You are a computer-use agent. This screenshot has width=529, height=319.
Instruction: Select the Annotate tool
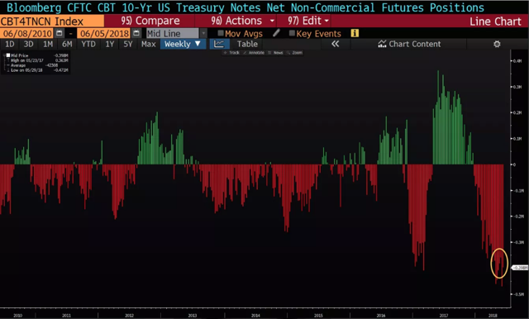pos(254,53)
